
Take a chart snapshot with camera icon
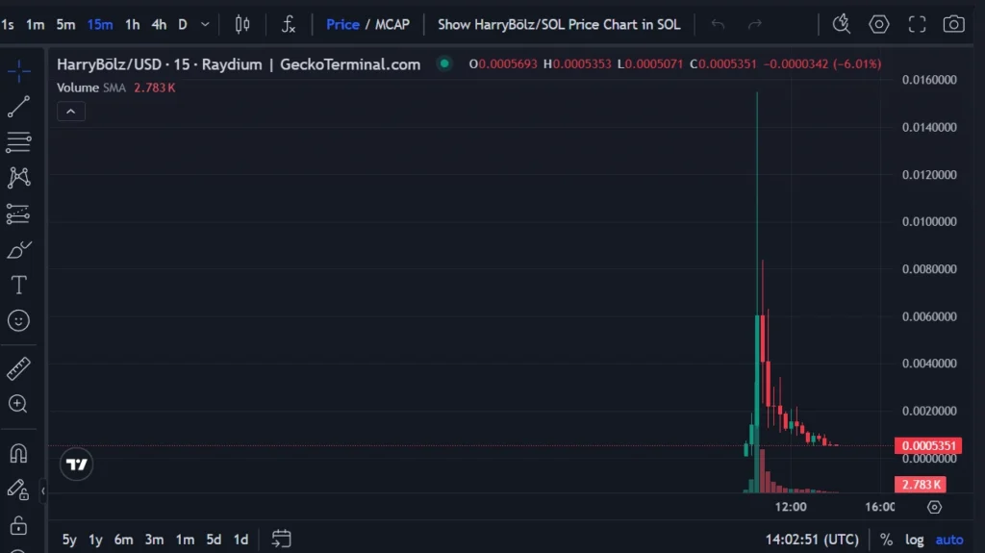[x=953, y=24]
